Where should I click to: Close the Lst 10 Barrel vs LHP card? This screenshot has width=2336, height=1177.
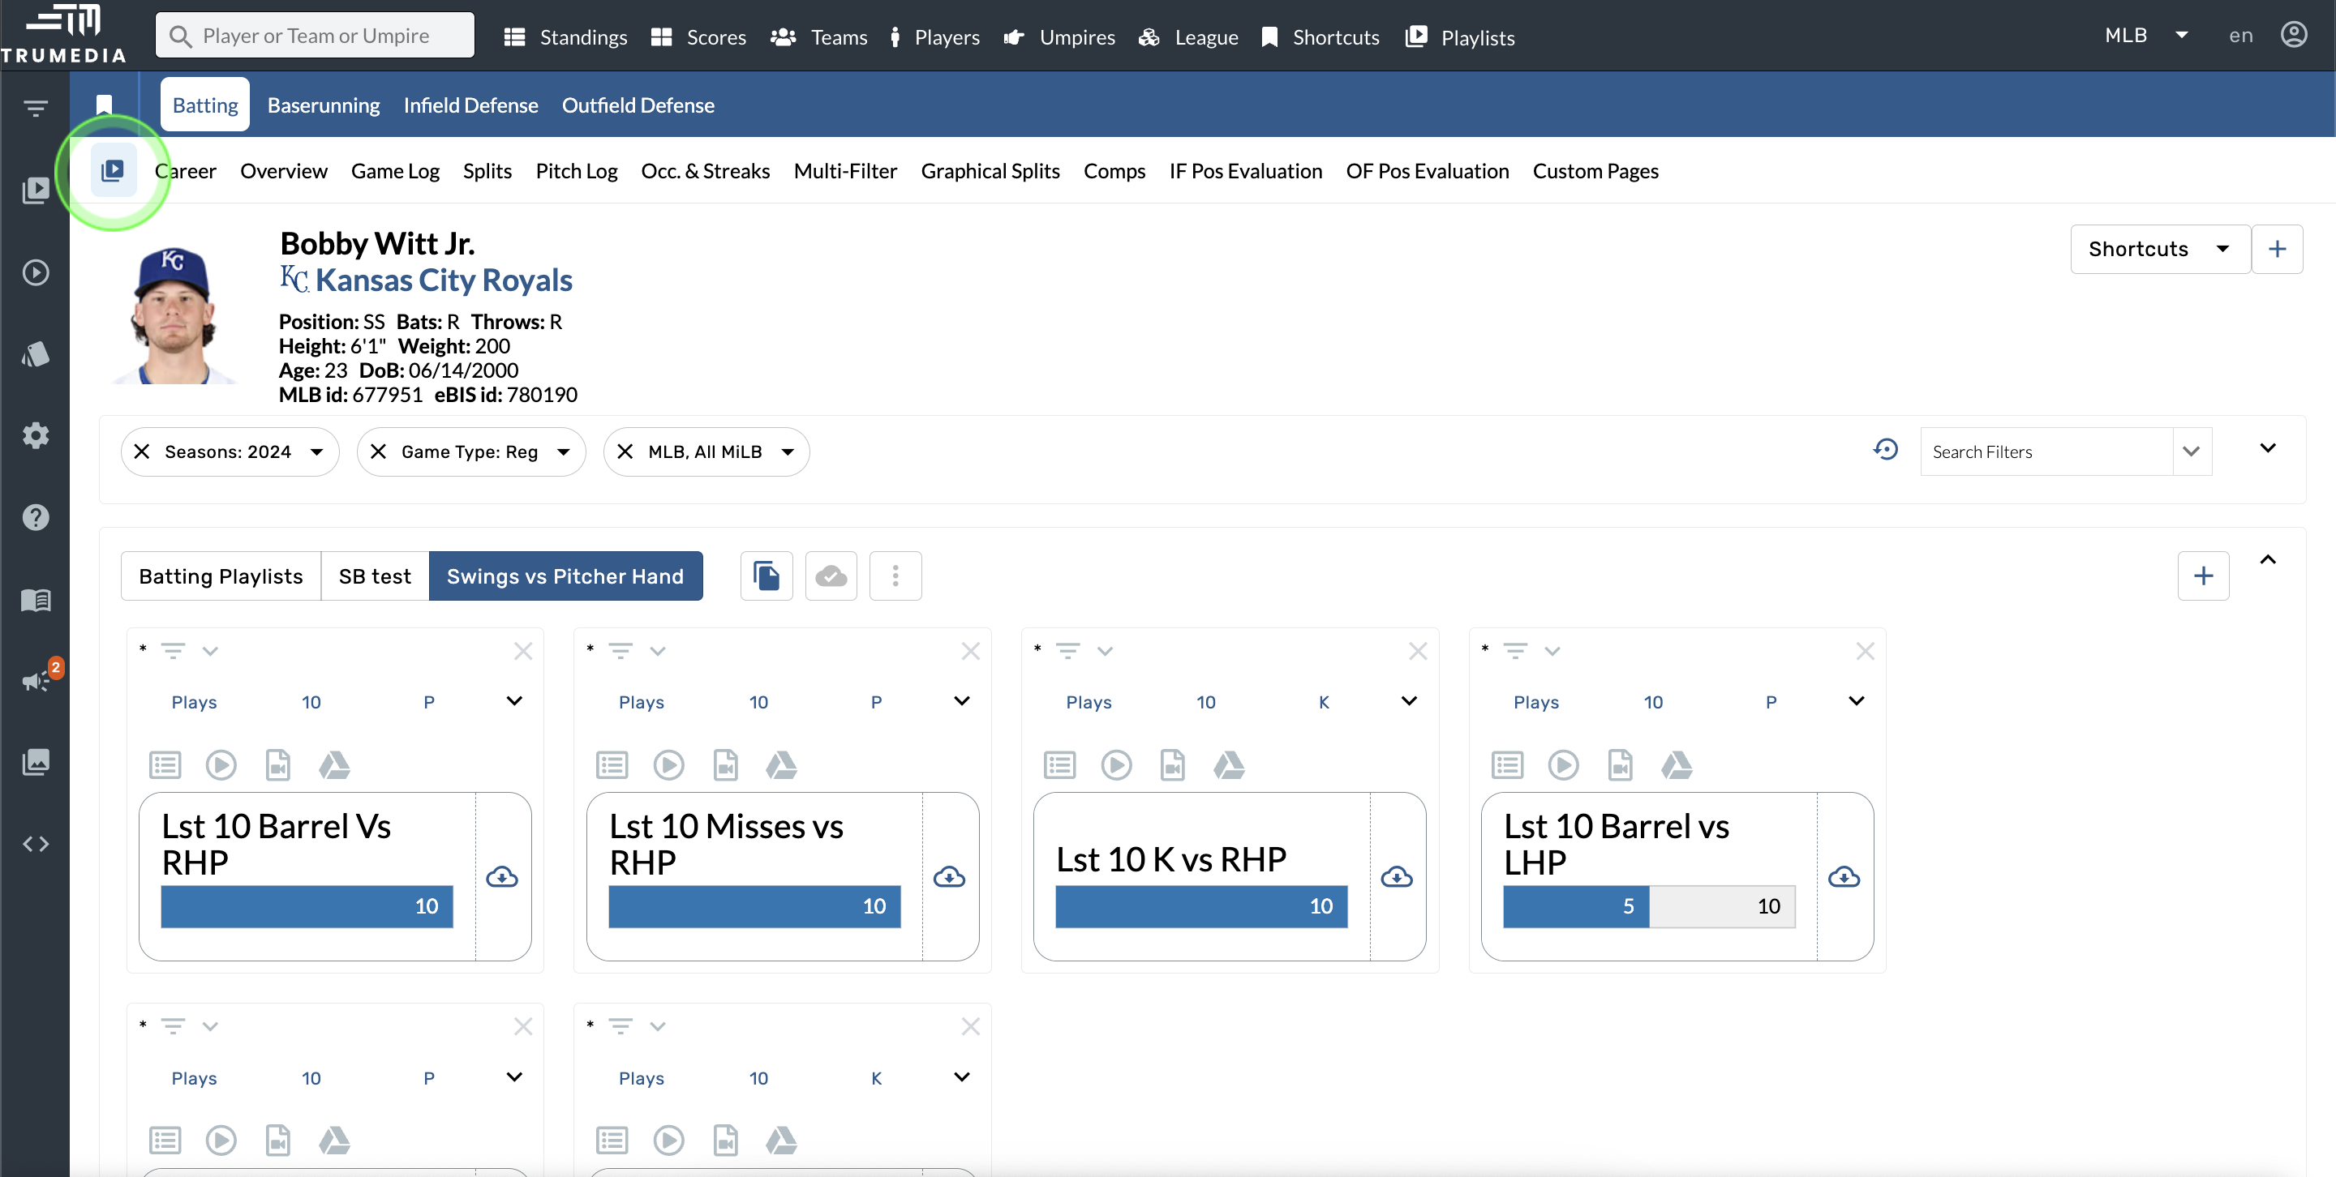point(1865,651)
